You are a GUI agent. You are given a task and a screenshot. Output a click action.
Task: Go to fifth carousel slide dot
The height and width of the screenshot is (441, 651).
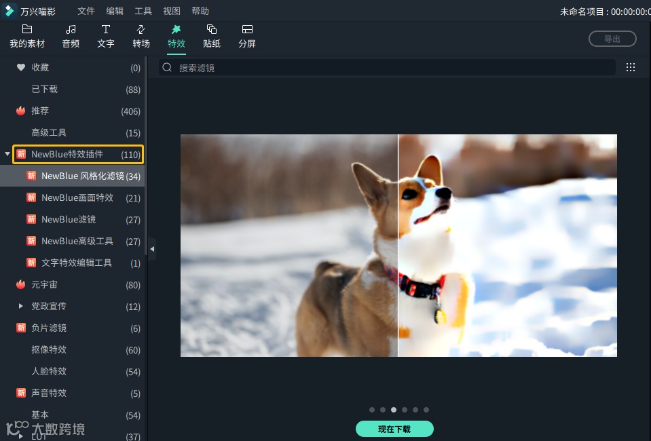point(415,410)
